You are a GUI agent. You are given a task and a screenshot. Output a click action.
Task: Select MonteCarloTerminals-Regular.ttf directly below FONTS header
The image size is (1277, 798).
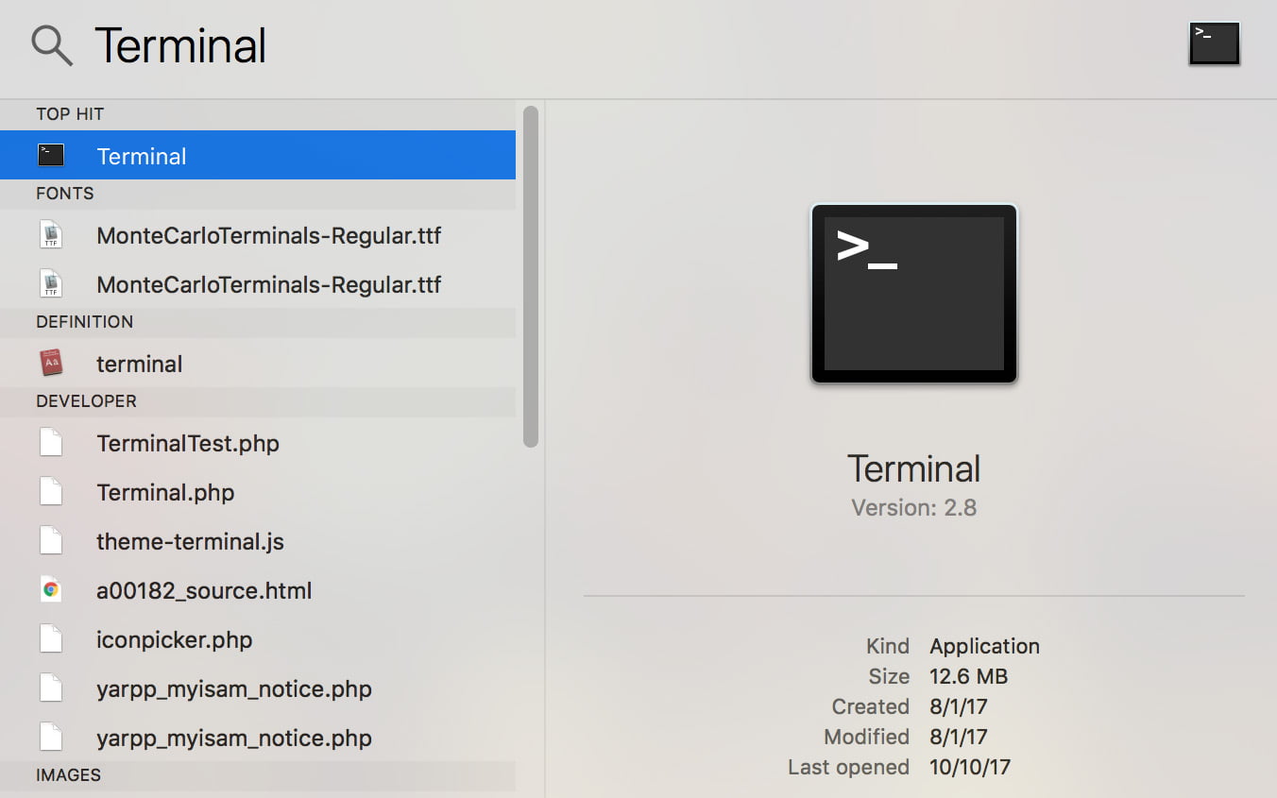click(x=258, y=235)
